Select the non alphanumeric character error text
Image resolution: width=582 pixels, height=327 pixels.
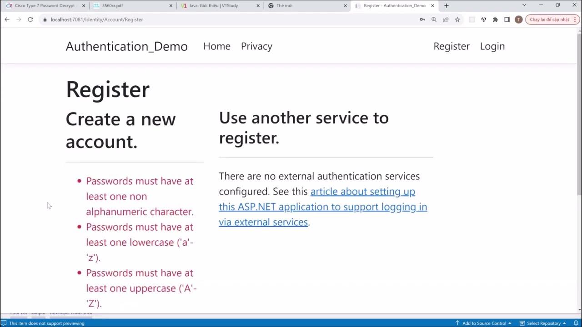pos(140,196)
